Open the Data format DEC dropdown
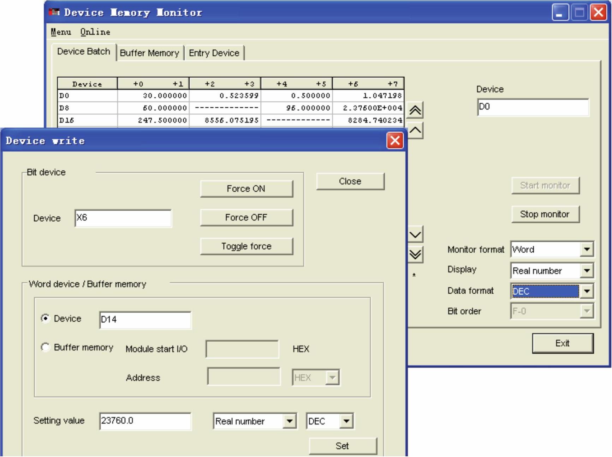The height and width of the screenshot is (457, 612). pos(587,291)
